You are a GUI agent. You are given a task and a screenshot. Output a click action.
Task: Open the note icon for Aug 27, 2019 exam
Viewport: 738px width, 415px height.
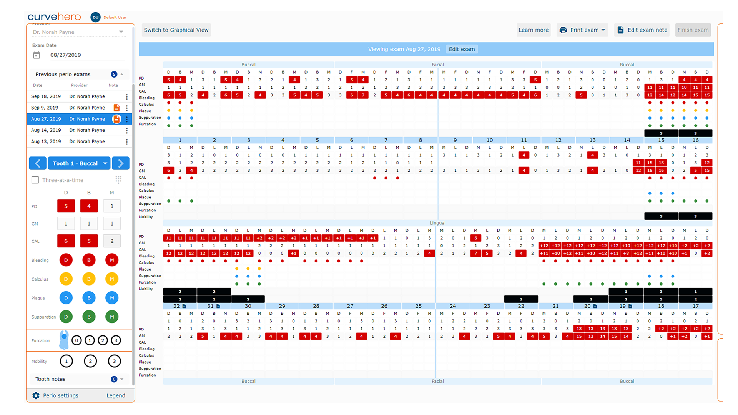116,119
